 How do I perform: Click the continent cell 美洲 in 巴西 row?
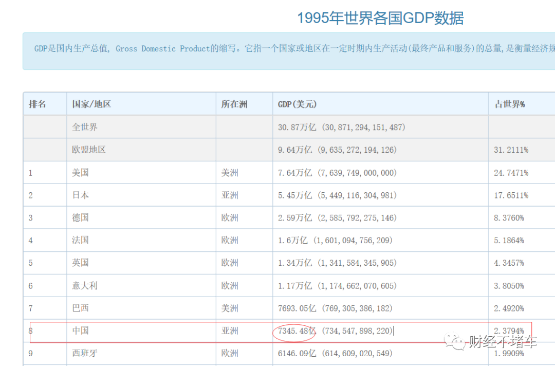point(230,308)
